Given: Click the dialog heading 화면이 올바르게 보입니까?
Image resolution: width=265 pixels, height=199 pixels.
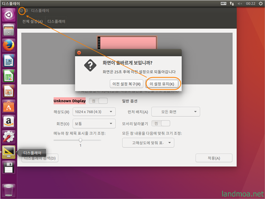Looking at the screenshot, I should click(x=127, y=63).
